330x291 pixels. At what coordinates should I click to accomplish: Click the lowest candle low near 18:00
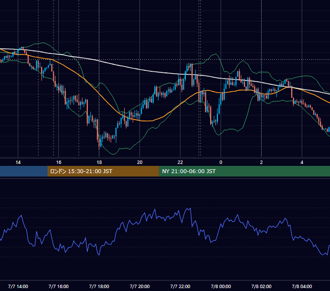99,148
